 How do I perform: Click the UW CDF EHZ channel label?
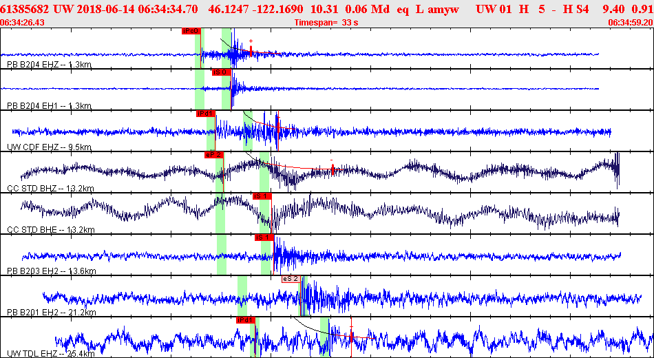[x=49, y=147]
